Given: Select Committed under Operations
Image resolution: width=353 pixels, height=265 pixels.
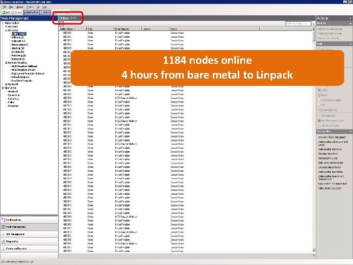Looking at the screenshot, I should pyautogui.click(x=14, y=95).
